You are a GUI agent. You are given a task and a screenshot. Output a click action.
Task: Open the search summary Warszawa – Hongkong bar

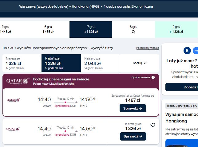click(86, 6)
